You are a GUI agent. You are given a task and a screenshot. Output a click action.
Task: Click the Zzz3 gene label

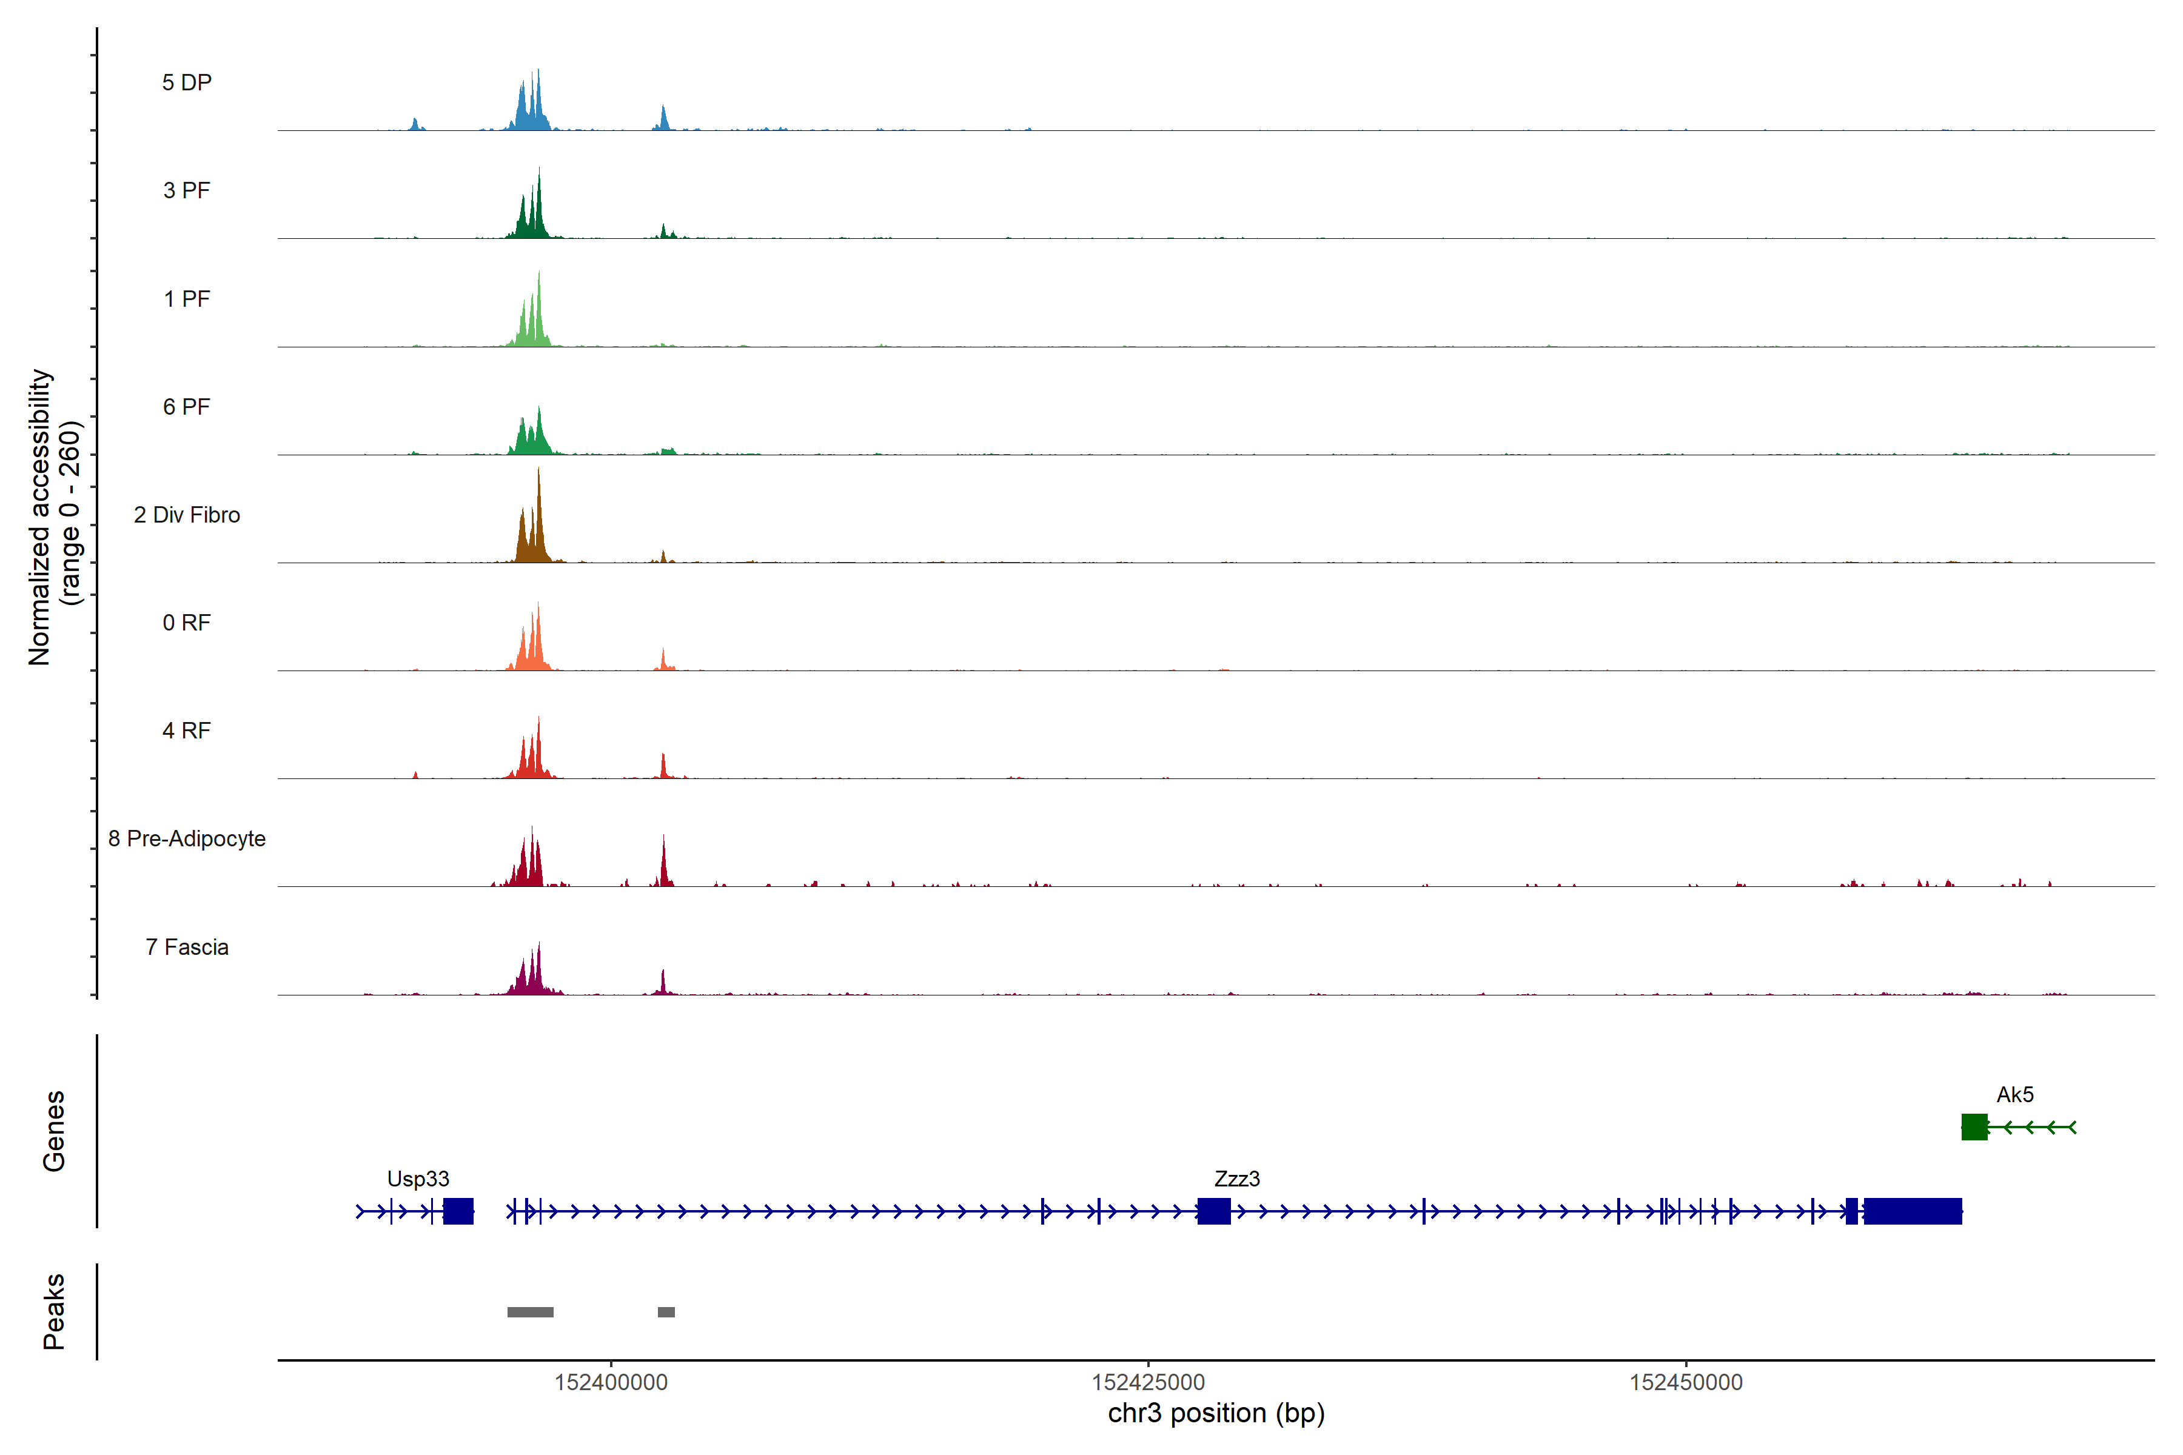pyautogui.click(x=1236, y=1179)
